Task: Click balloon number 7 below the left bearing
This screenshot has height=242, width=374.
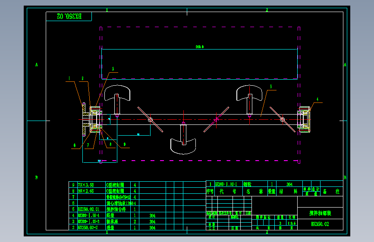Action: (88, 145)
